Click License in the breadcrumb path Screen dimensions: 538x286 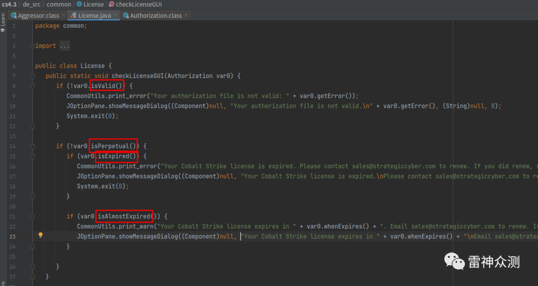tap(93, 4)
